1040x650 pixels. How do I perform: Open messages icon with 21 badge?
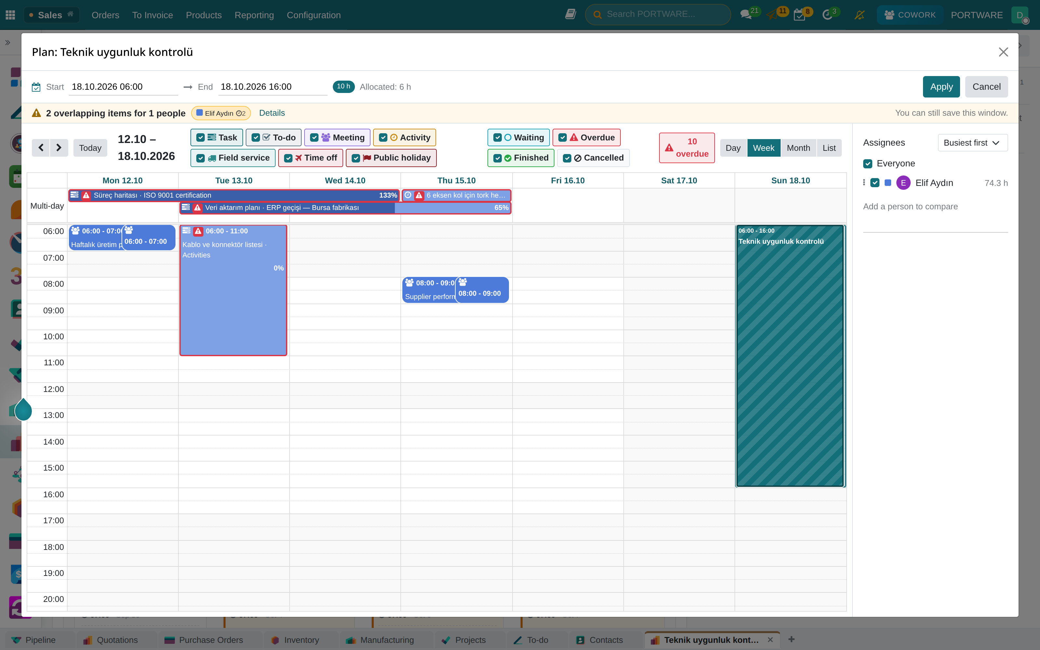746,15
